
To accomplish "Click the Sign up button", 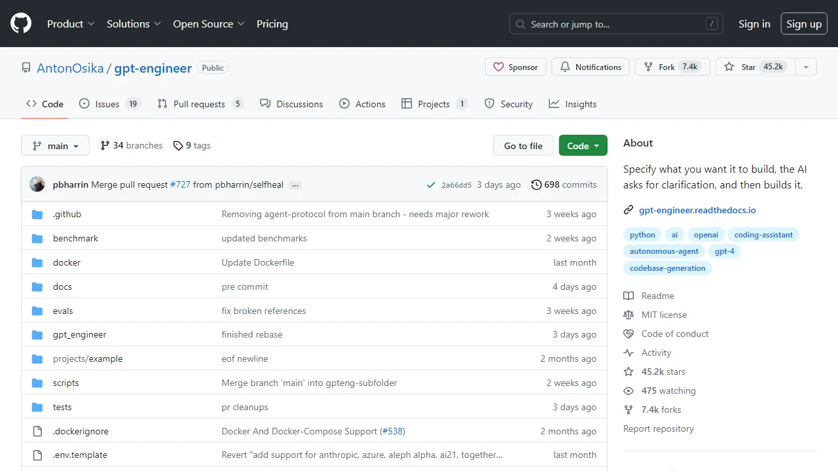I will [x=804, y=24].
